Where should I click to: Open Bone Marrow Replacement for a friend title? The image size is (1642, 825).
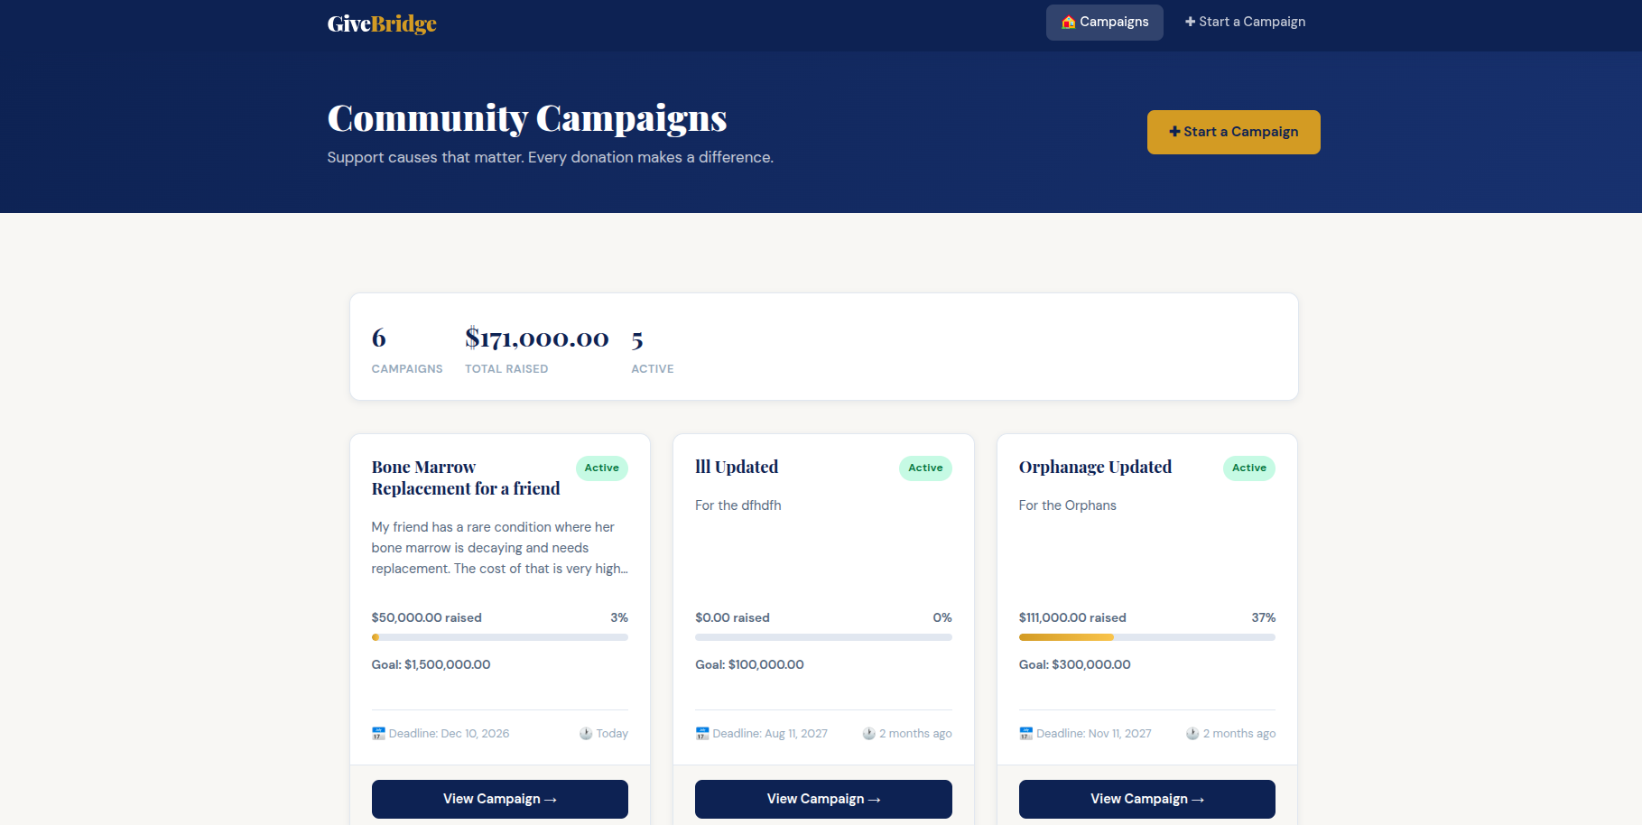pyautogui.click(x=466, y=477)
